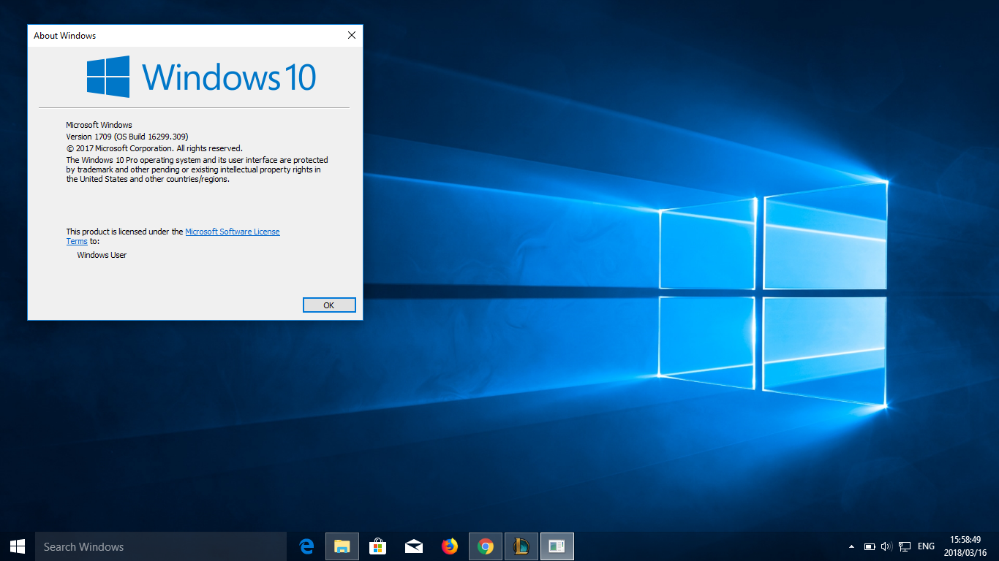
Task: Open the volume control icon
Action: (886, 546)
